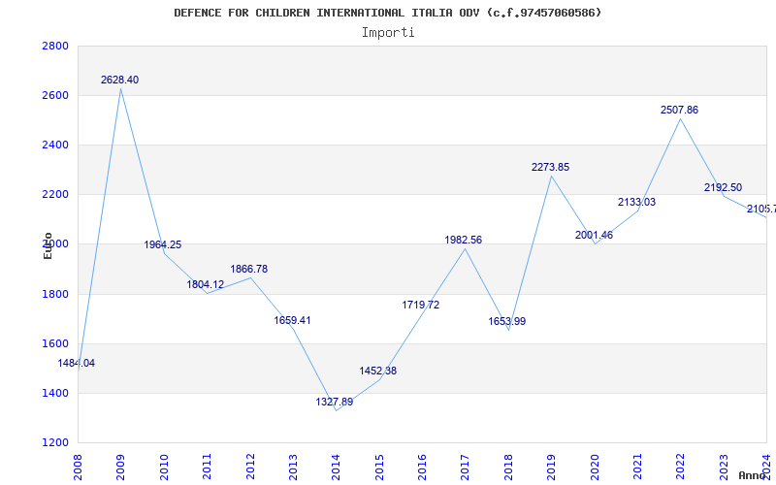Viewport: 776px width, 485px height.
Task: Click the 1200 y-axis tick label
Action: point(55,442)
